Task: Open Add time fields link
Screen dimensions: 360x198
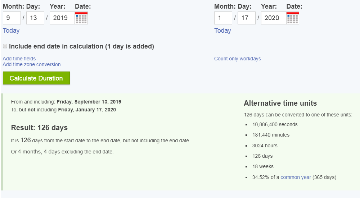Action: pos(19,59)
